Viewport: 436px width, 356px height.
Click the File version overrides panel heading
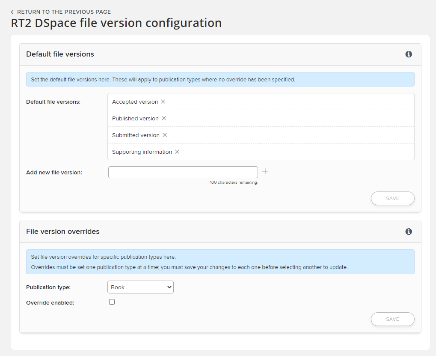(x=63, y=232)
